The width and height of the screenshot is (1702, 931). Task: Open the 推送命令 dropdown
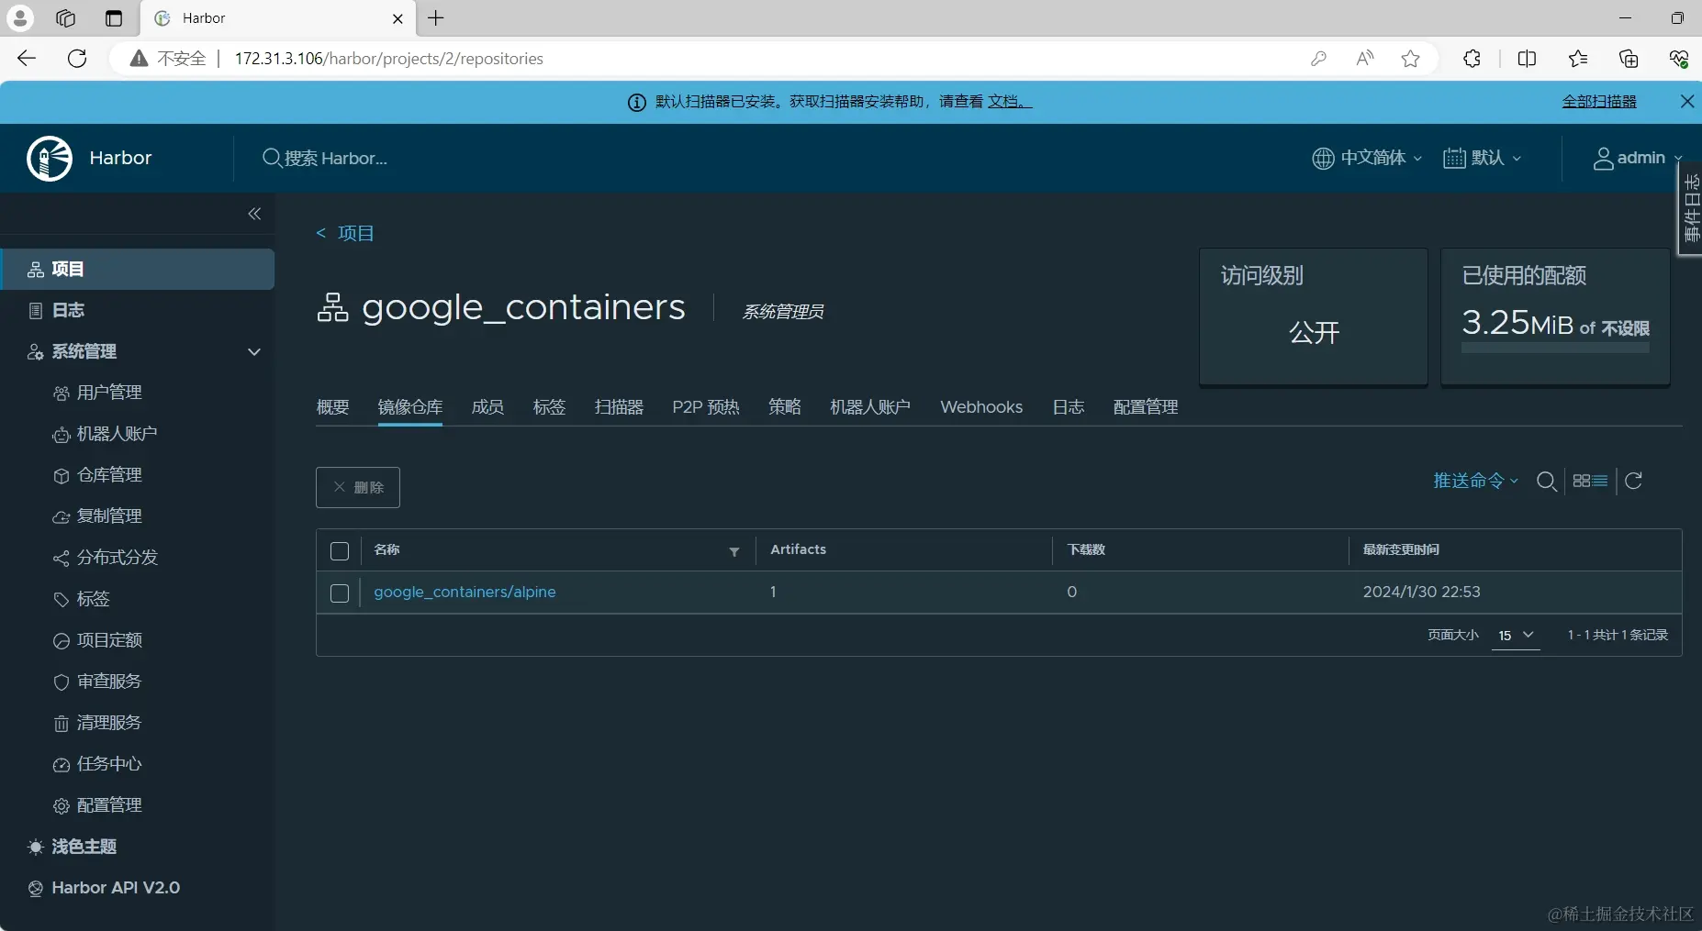(x=1476, y=481)
